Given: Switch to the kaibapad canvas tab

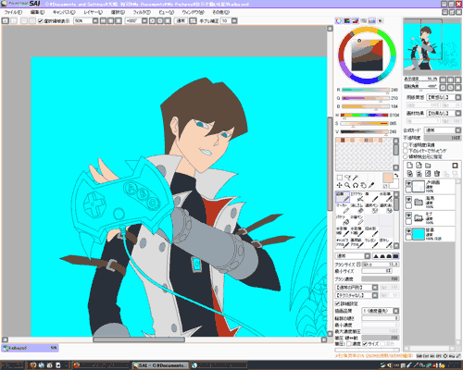Looking at the screenshot, I should (x=30, y=348).
